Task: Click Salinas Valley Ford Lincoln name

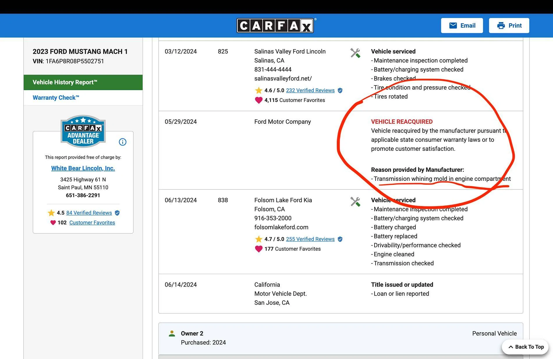Action: [290, 51]
